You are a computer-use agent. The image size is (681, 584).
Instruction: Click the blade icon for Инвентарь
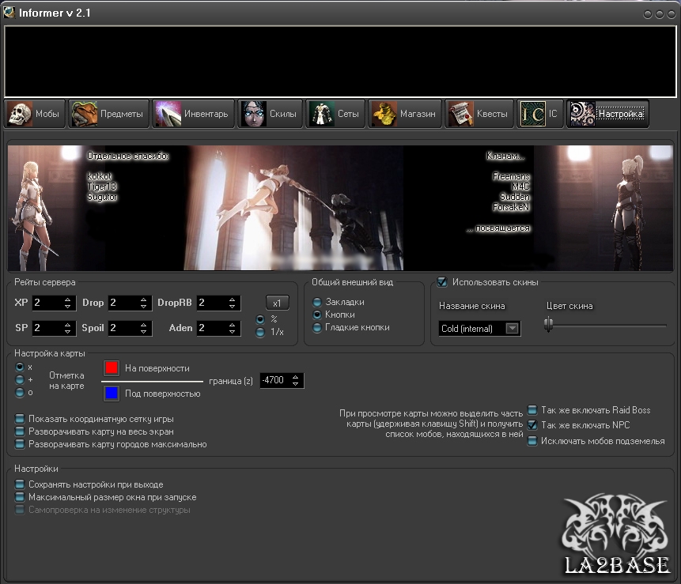(x=168, y=114)
